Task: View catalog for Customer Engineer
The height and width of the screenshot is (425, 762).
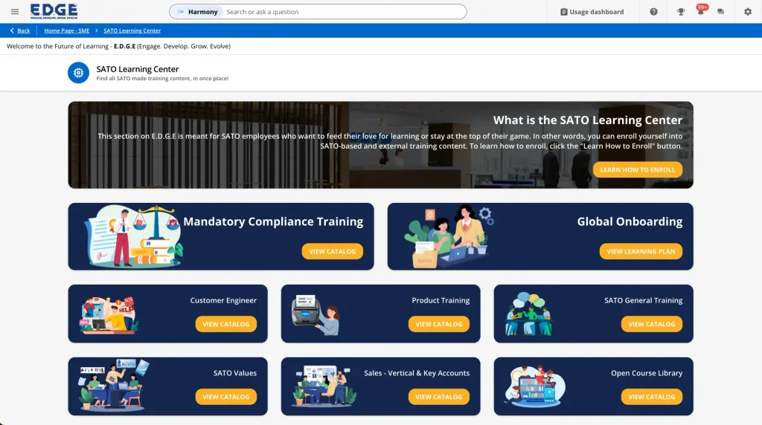Action: click(226, 324)
